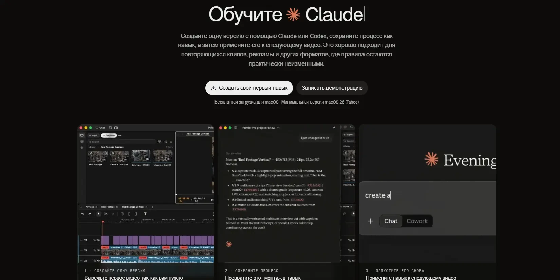Click the Redo arrow in timeline toolbar

pos(90,214)
